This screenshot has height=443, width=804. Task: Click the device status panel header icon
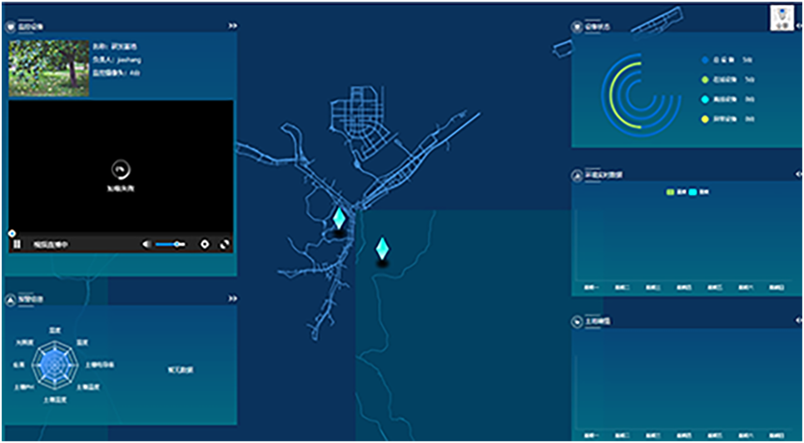tap(577, 27)
